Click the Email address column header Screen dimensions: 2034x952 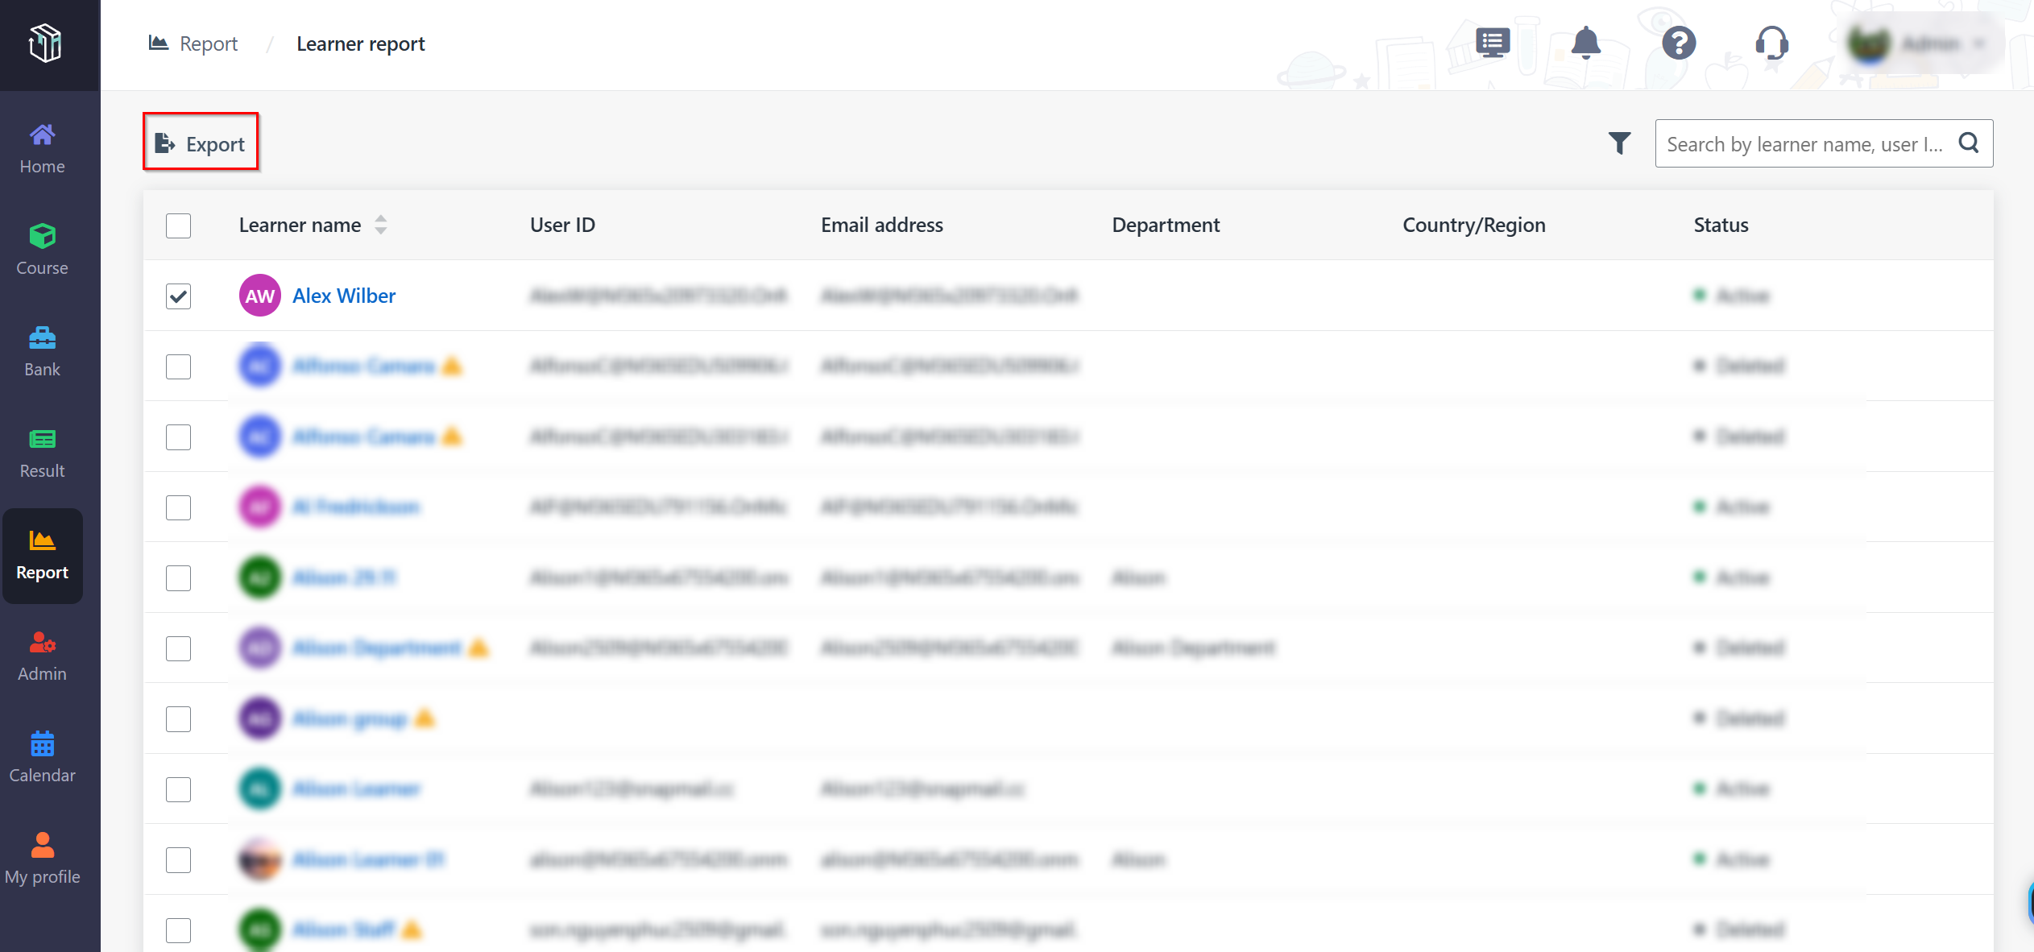(881, 225)
